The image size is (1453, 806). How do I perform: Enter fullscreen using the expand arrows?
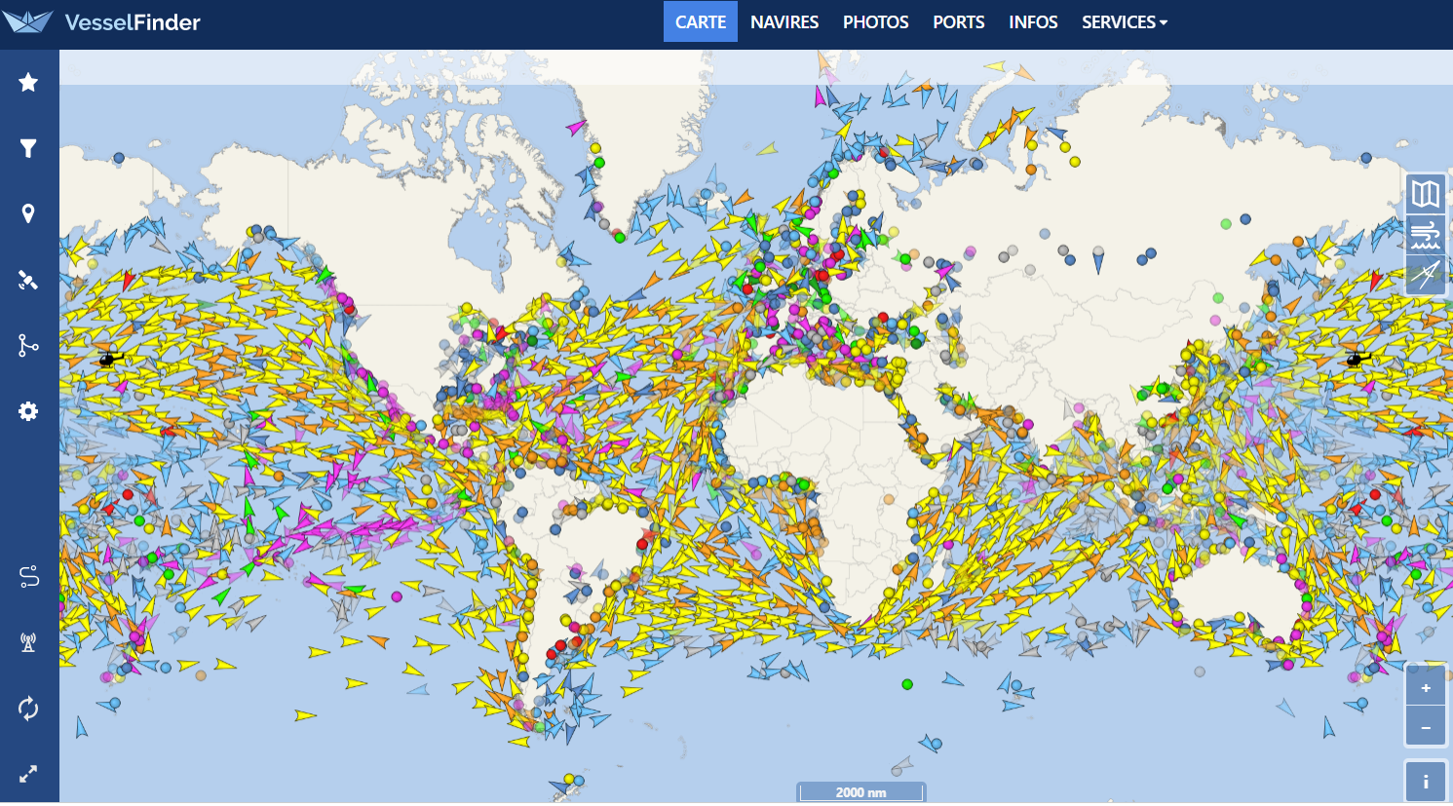click(x=28, y=774)
